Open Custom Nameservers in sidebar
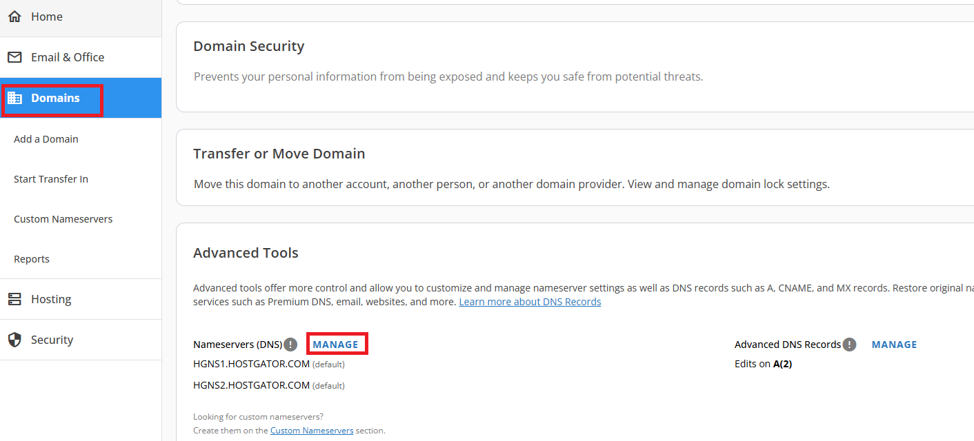 pyautogui.click(x=63, y=219)
